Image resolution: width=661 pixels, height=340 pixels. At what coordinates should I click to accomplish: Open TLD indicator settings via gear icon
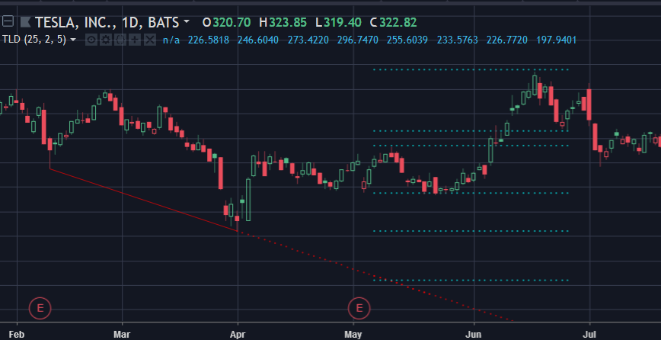point(105,40)
